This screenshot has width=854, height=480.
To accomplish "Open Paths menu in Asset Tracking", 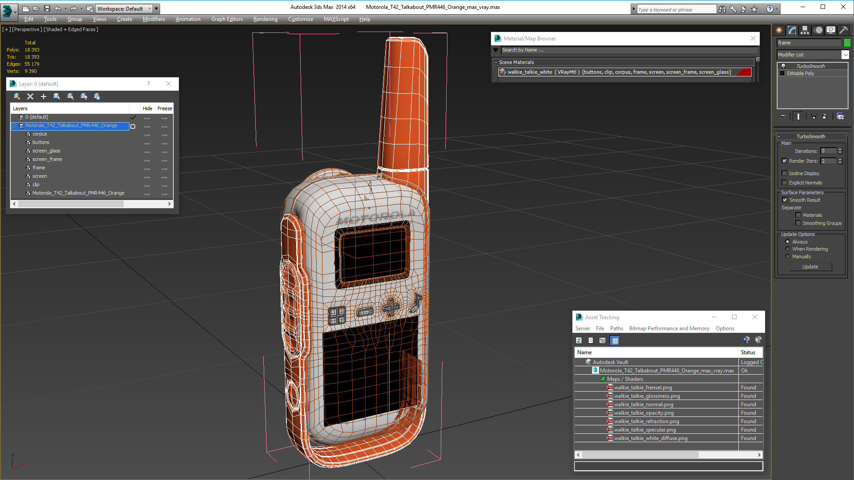I will (616, 328).
